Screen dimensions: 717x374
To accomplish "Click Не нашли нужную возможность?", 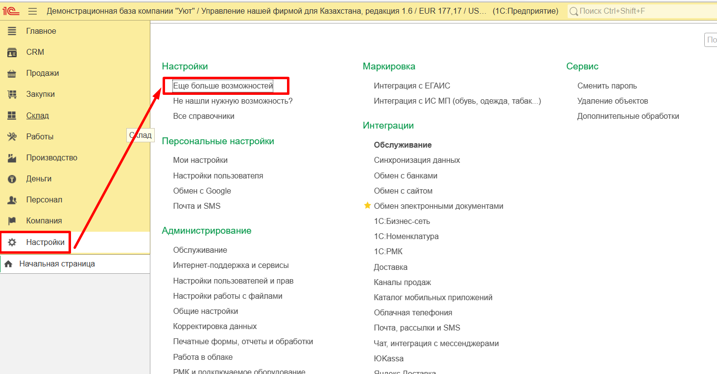I will tap(233, 101).
